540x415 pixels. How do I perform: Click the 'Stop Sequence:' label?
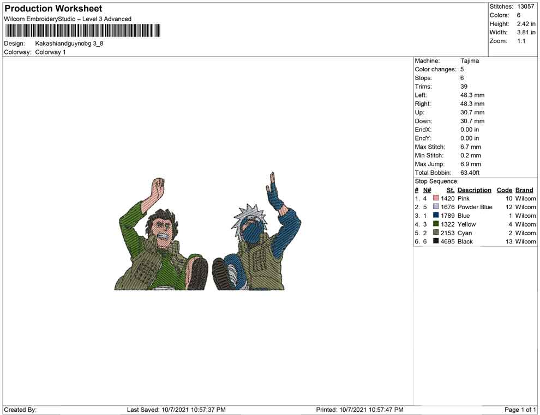[436, 181]
